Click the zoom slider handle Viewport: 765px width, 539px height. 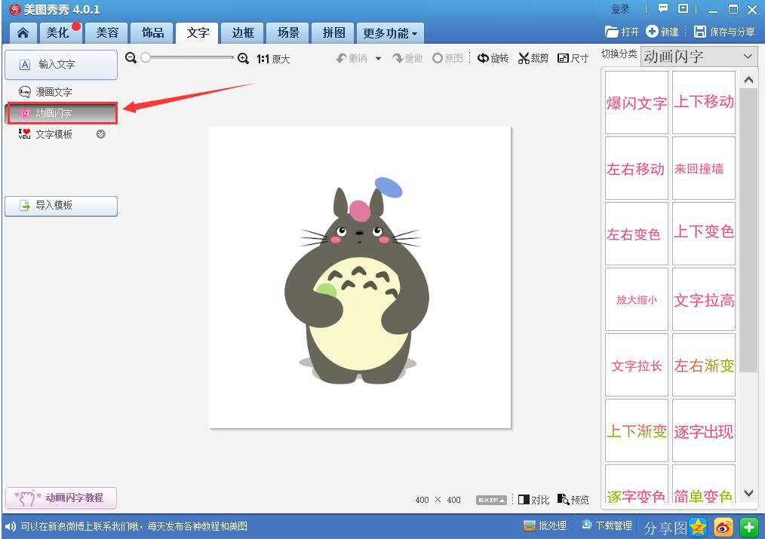[x=146, y=57]
